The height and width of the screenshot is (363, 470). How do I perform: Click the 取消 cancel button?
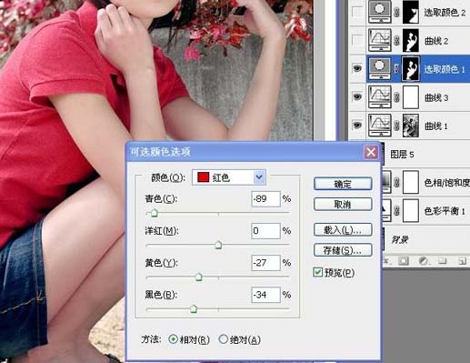click(343, 204)
